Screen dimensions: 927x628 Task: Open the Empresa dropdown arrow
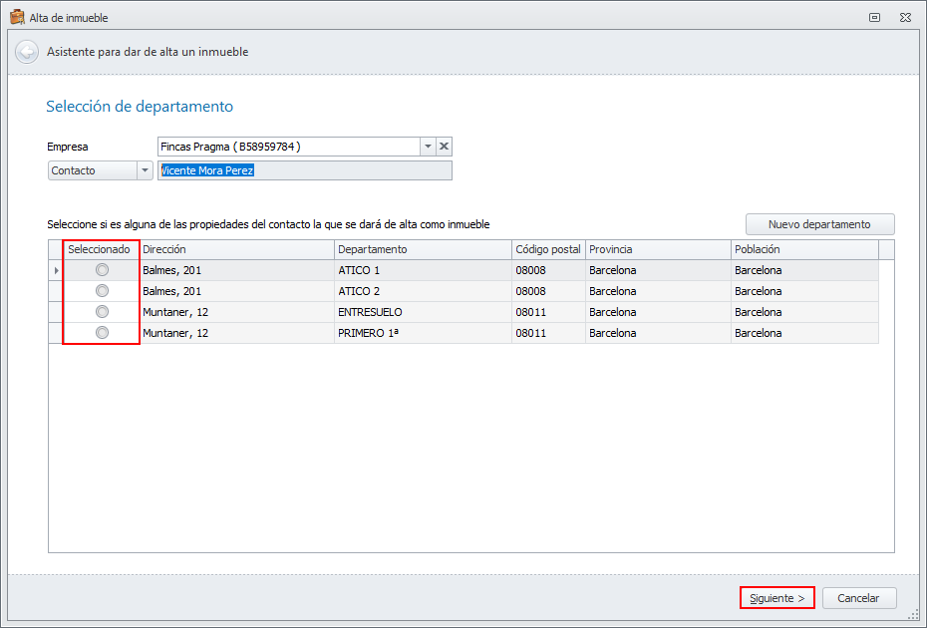429,147
